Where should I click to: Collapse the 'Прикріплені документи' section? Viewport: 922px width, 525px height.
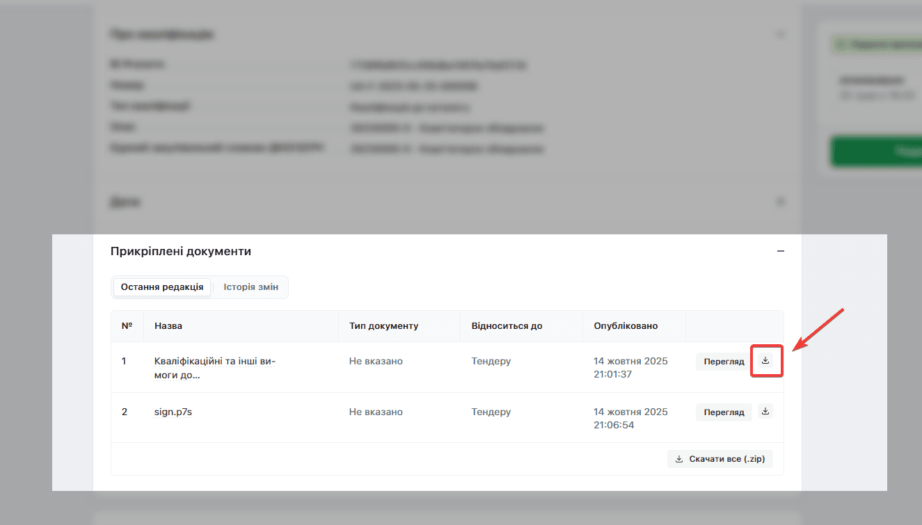pyautogui.click(x=781, y=251)
